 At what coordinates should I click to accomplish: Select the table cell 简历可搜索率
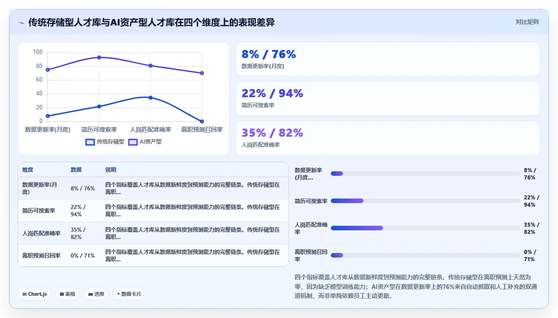tap(42, 211)
